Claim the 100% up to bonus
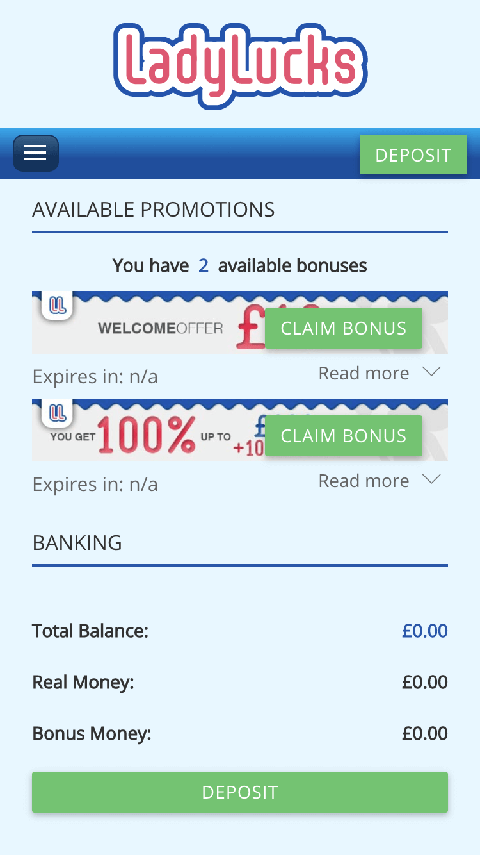This screenshot has width=480, height=855. pos(344,436)
